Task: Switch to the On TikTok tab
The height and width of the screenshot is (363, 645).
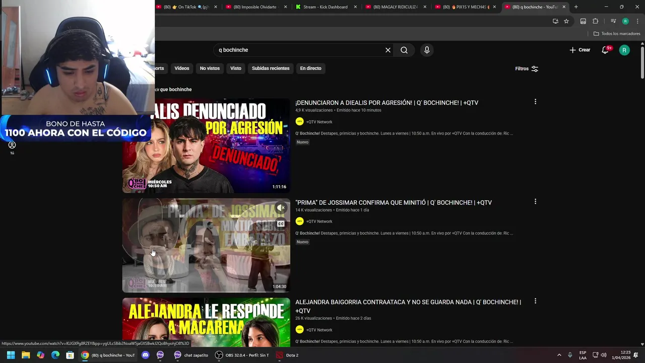Action: [x=186, y=7]
